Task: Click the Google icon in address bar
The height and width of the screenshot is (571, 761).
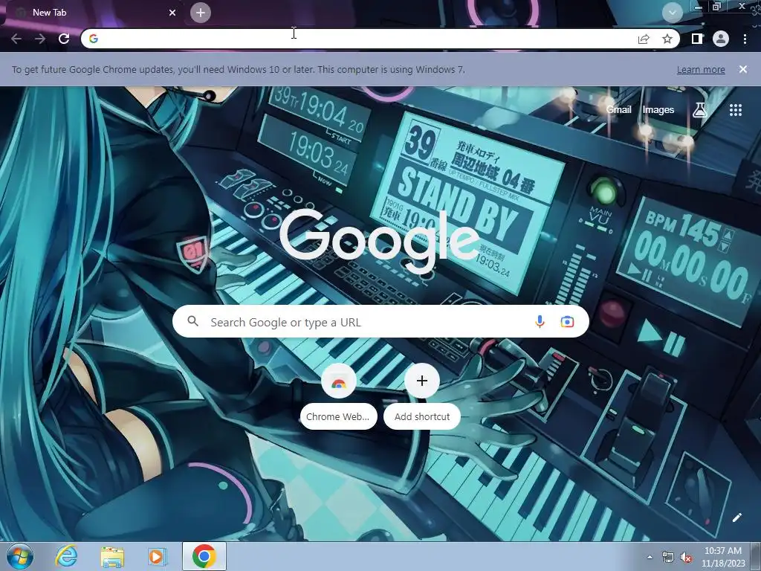Action: [94, 39]
